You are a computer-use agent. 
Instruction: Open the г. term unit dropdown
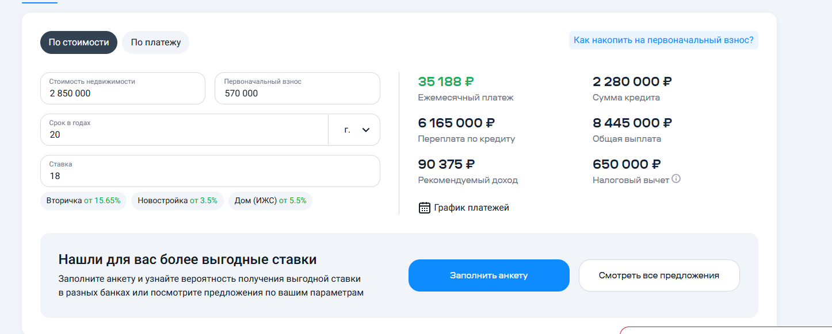pyautogui.click(x=354, y=130)
